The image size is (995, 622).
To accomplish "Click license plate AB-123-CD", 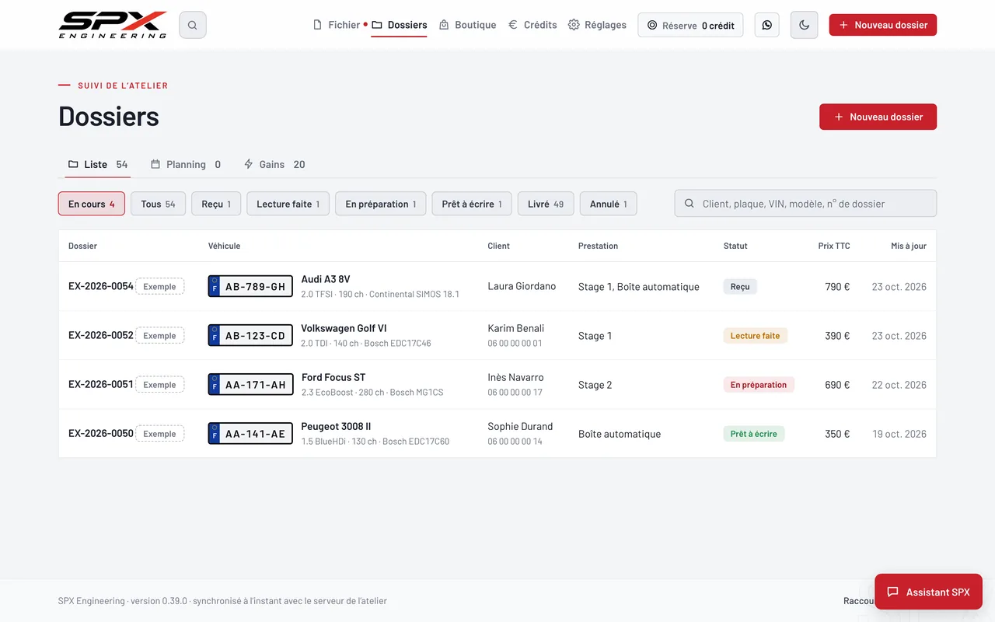I will (250, 335).
